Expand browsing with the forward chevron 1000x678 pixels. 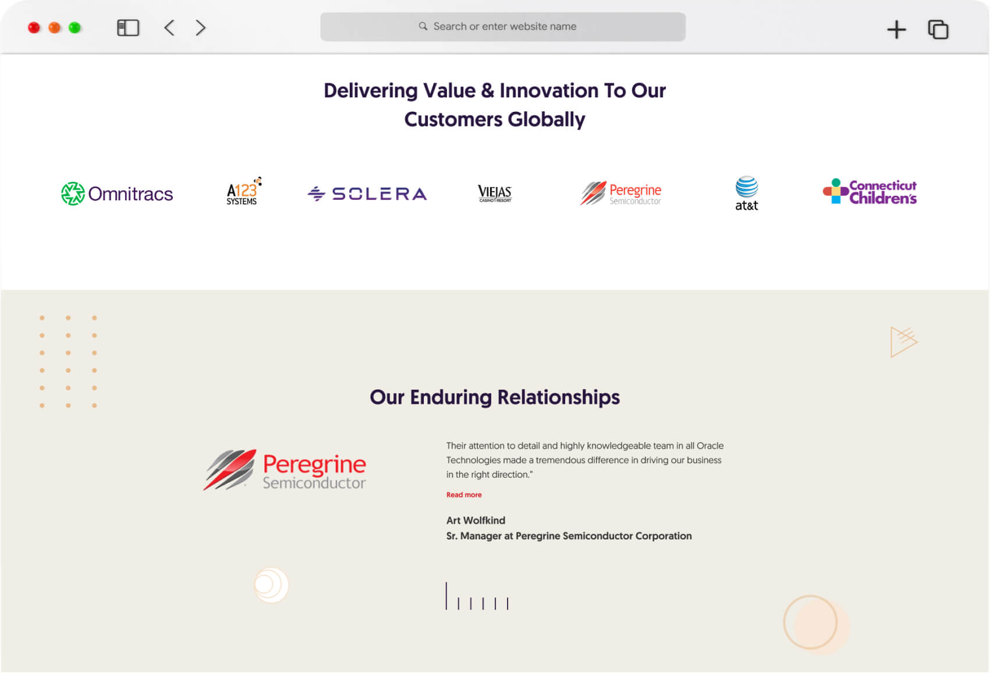[x=200, y=27]
